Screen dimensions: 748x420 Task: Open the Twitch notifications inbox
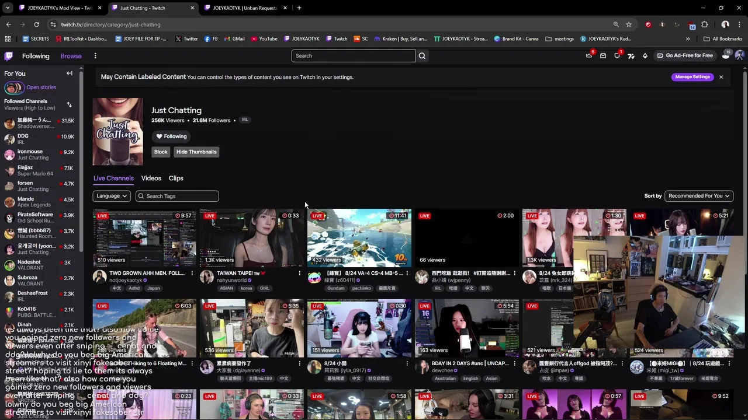[x=603, y=55]
